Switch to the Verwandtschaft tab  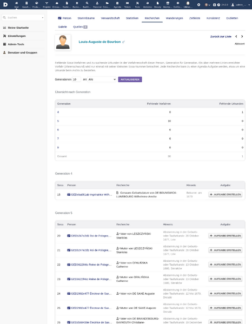click(110, 18)
